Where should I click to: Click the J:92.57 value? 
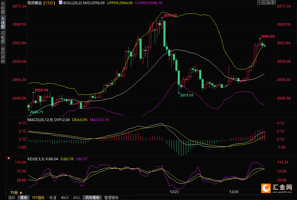[x=82, y=159]
